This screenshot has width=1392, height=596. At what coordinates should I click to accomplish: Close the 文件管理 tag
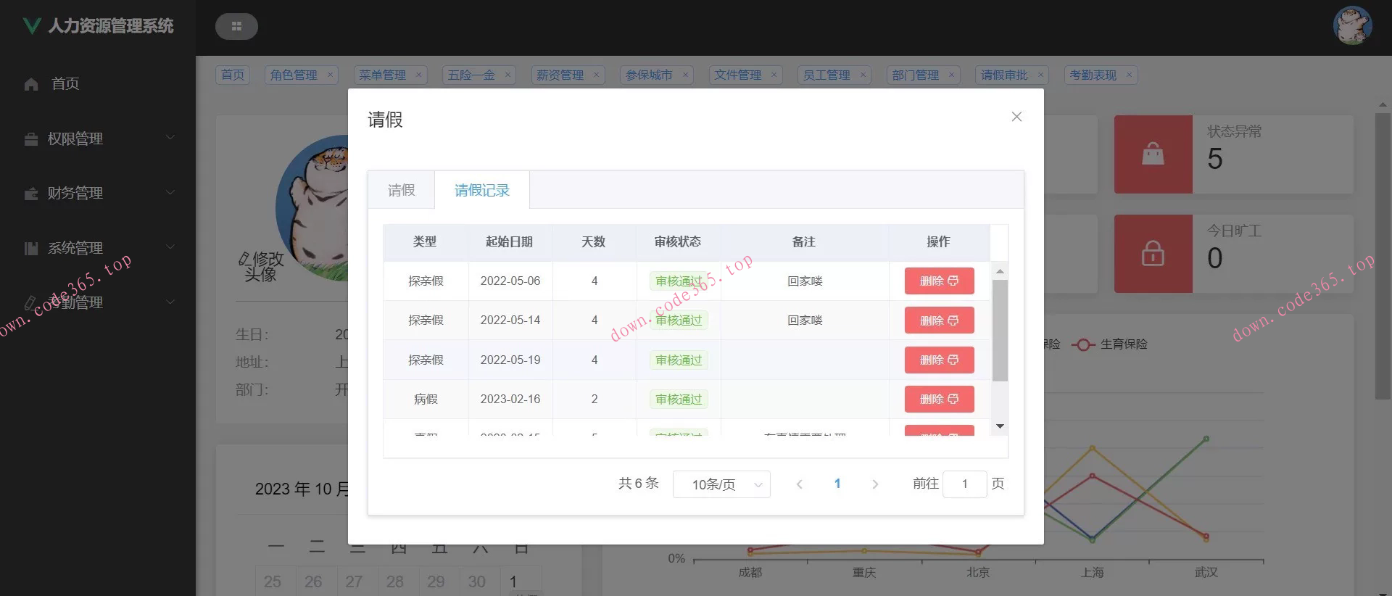(x=774, y=75)
